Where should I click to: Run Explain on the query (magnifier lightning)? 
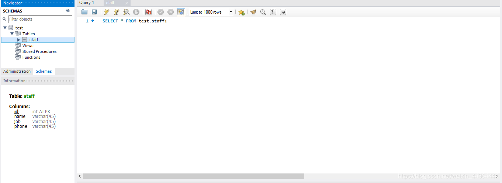pos(126,12)
